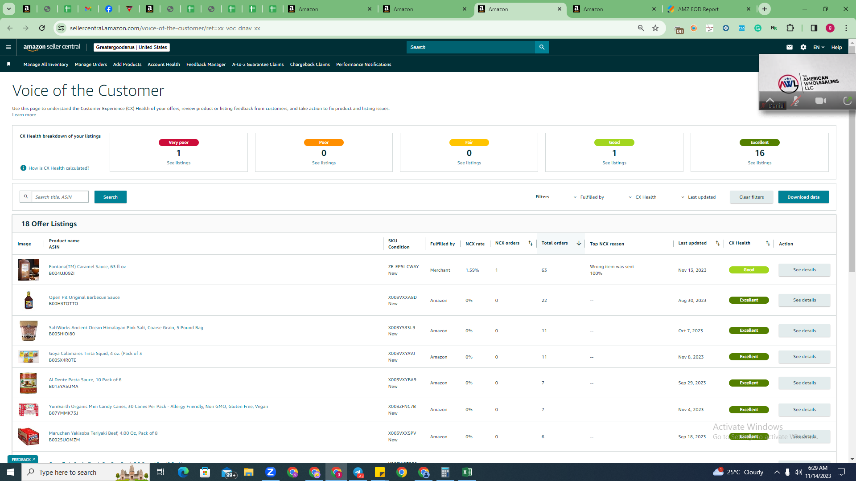See listings under Good

tap(614, 163)
